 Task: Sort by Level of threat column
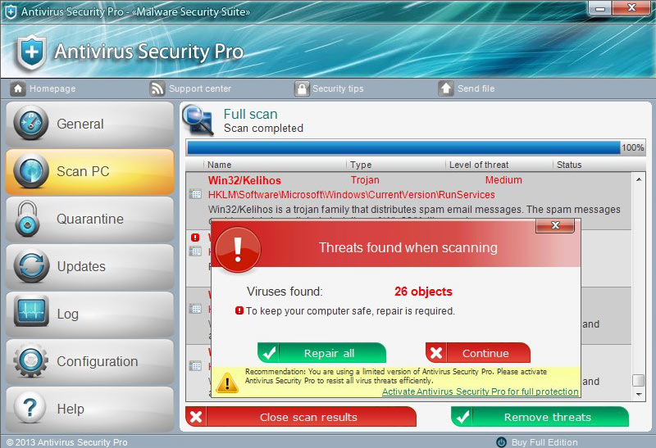(x=479, y=165)
